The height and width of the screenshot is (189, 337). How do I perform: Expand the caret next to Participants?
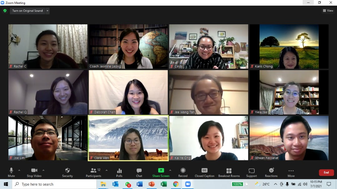click(x=107, y=170)
